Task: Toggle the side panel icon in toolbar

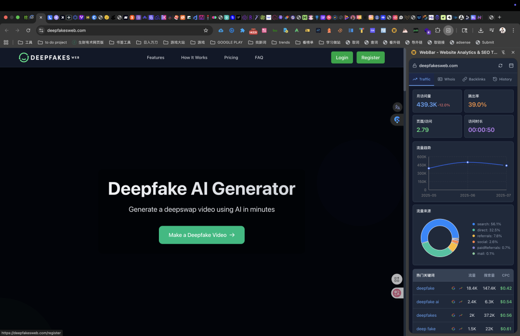Action: pos(448,30)
